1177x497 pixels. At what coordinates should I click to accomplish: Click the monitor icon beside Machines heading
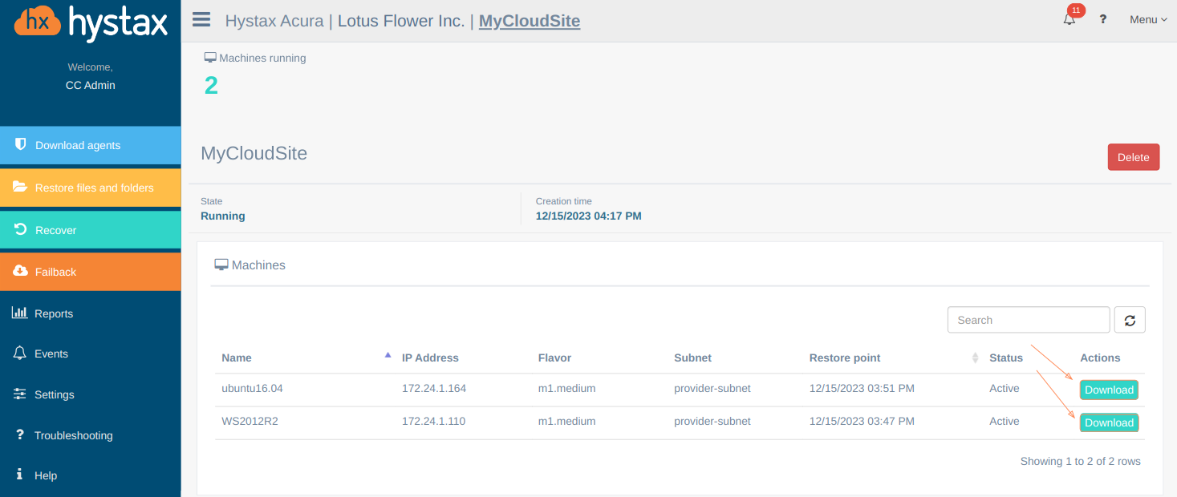tap(221, 265)
